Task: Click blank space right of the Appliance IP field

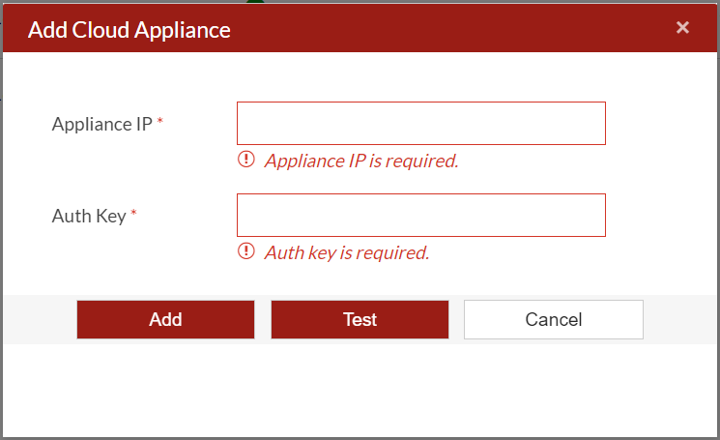Action: (660, 124)
